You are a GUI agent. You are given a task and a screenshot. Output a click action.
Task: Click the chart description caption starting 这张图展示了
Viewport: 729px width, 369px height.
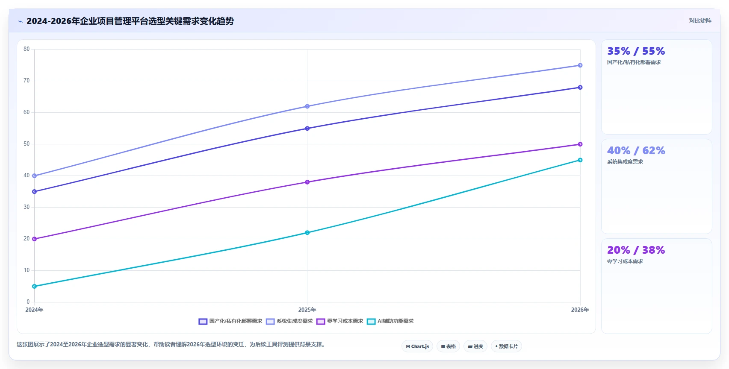coord(172,344)
